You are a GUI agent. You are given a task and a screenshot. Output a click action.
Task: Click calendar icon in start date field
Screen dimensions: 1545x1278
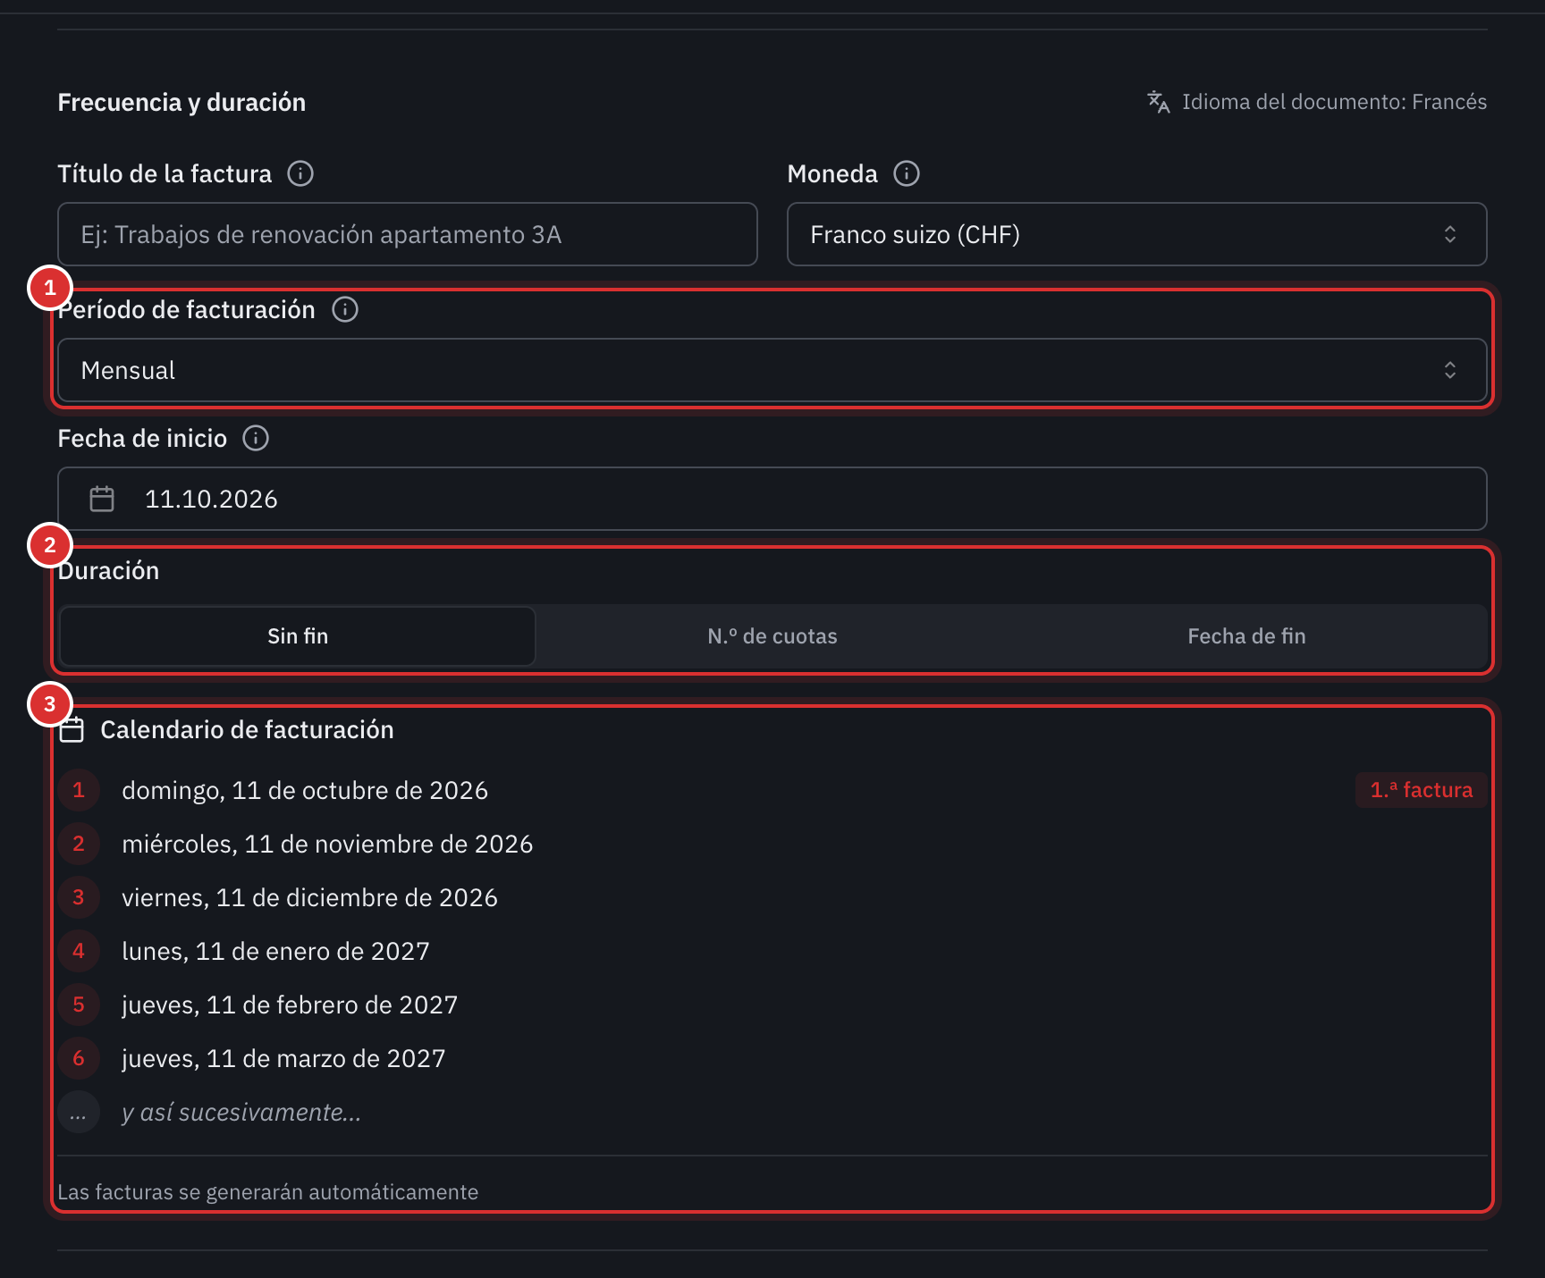[102, 499]
